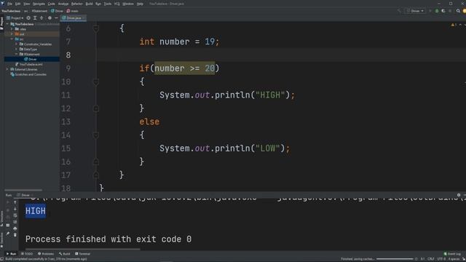This screenshot has height=262, width=466.
Task: Click the pin tab icon in Run panel
Action: (x=8, y=234)
